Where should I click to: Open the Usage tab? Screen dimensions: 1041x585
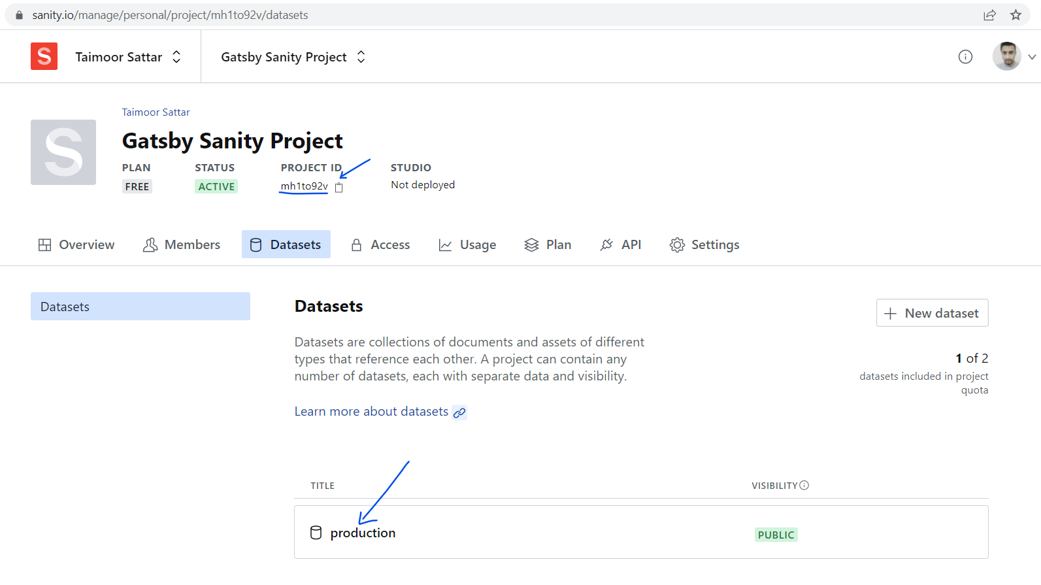click(x=467, y=244)
